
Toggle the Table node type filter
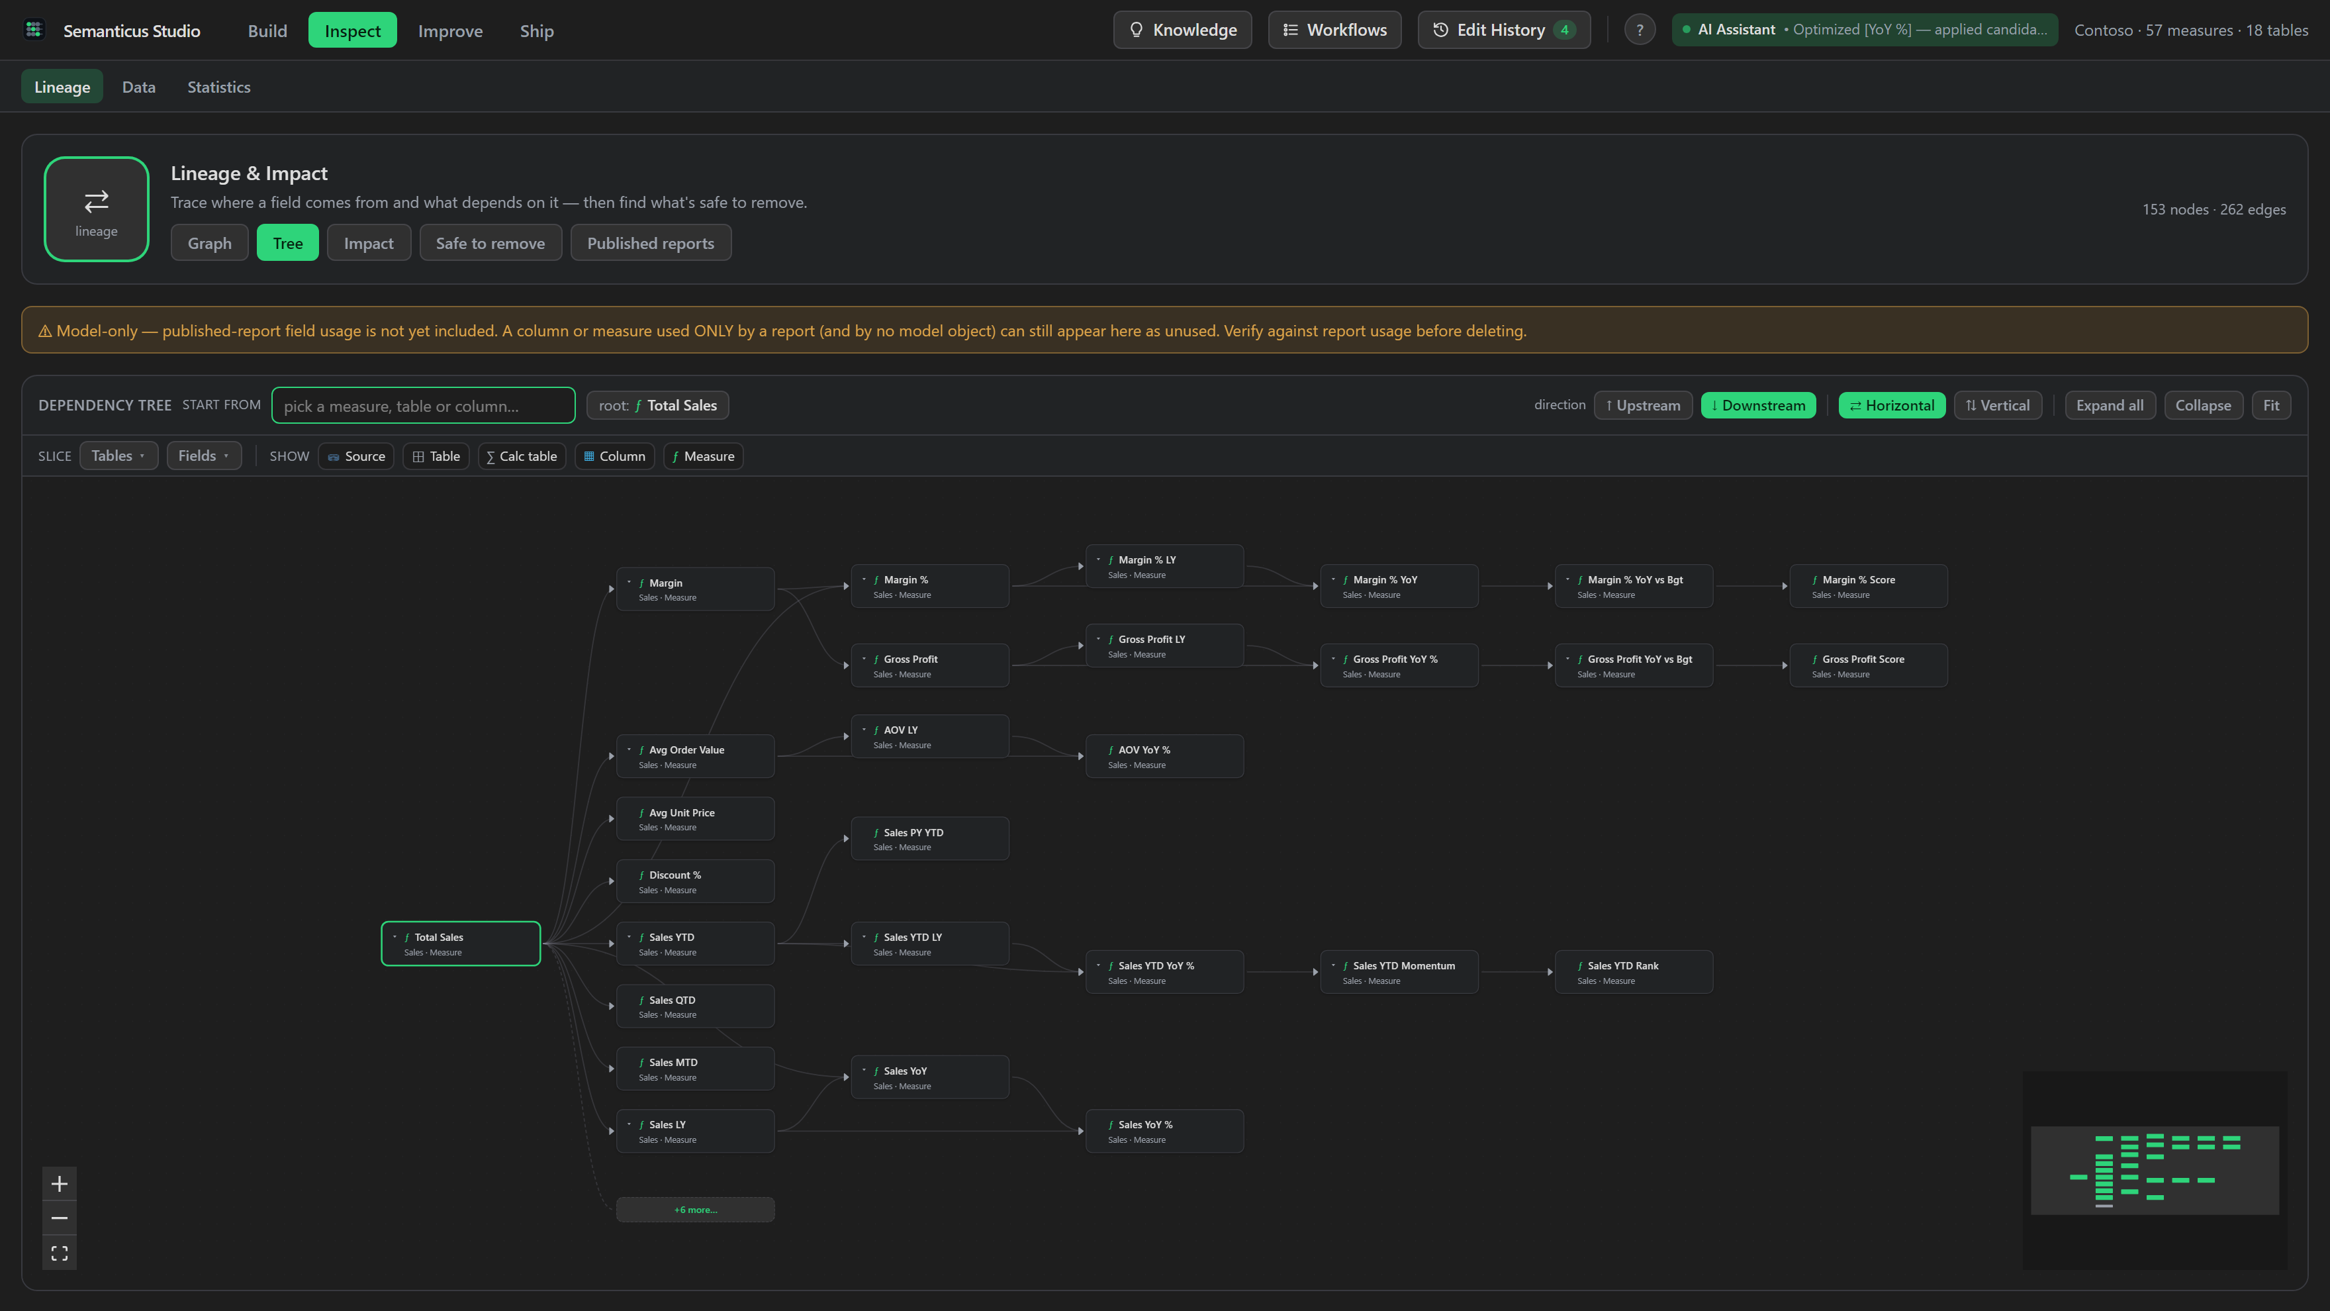pyautogui.click(x=436, y=456)
